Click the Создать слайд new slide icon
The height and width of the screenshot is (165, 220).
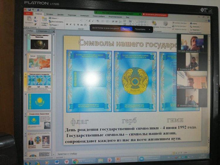point(44,19)
